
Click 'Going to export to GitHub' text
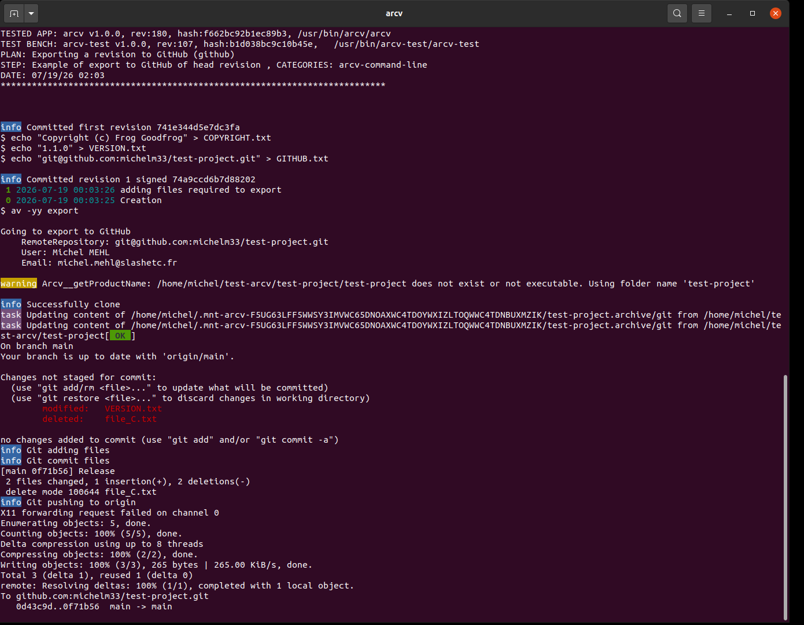click(65, 231)
